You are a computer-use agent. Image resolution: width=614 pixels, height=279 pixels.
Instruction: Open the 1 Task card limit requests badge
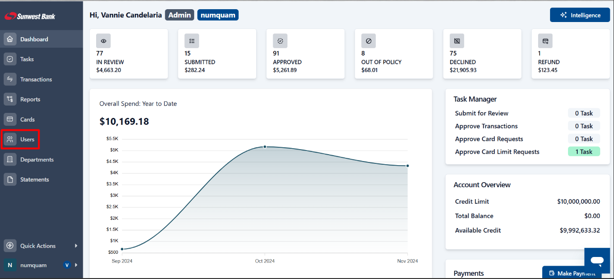pos(584,151)
